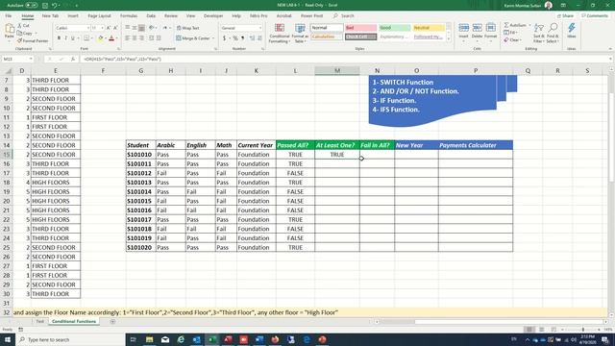615x346 pixels.
Task: Apply Comma Style format
Action: click(x=242, y=38)
